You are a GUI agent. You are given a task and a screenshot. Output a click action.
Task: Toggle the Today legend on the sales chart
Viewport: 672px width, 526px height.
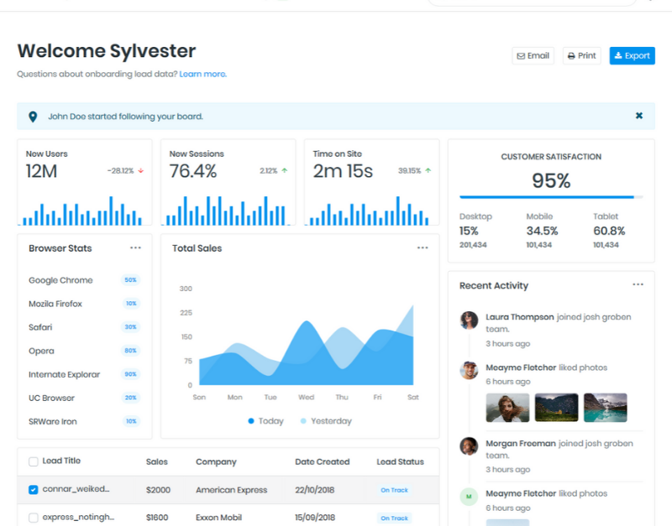tap(266, 421)
